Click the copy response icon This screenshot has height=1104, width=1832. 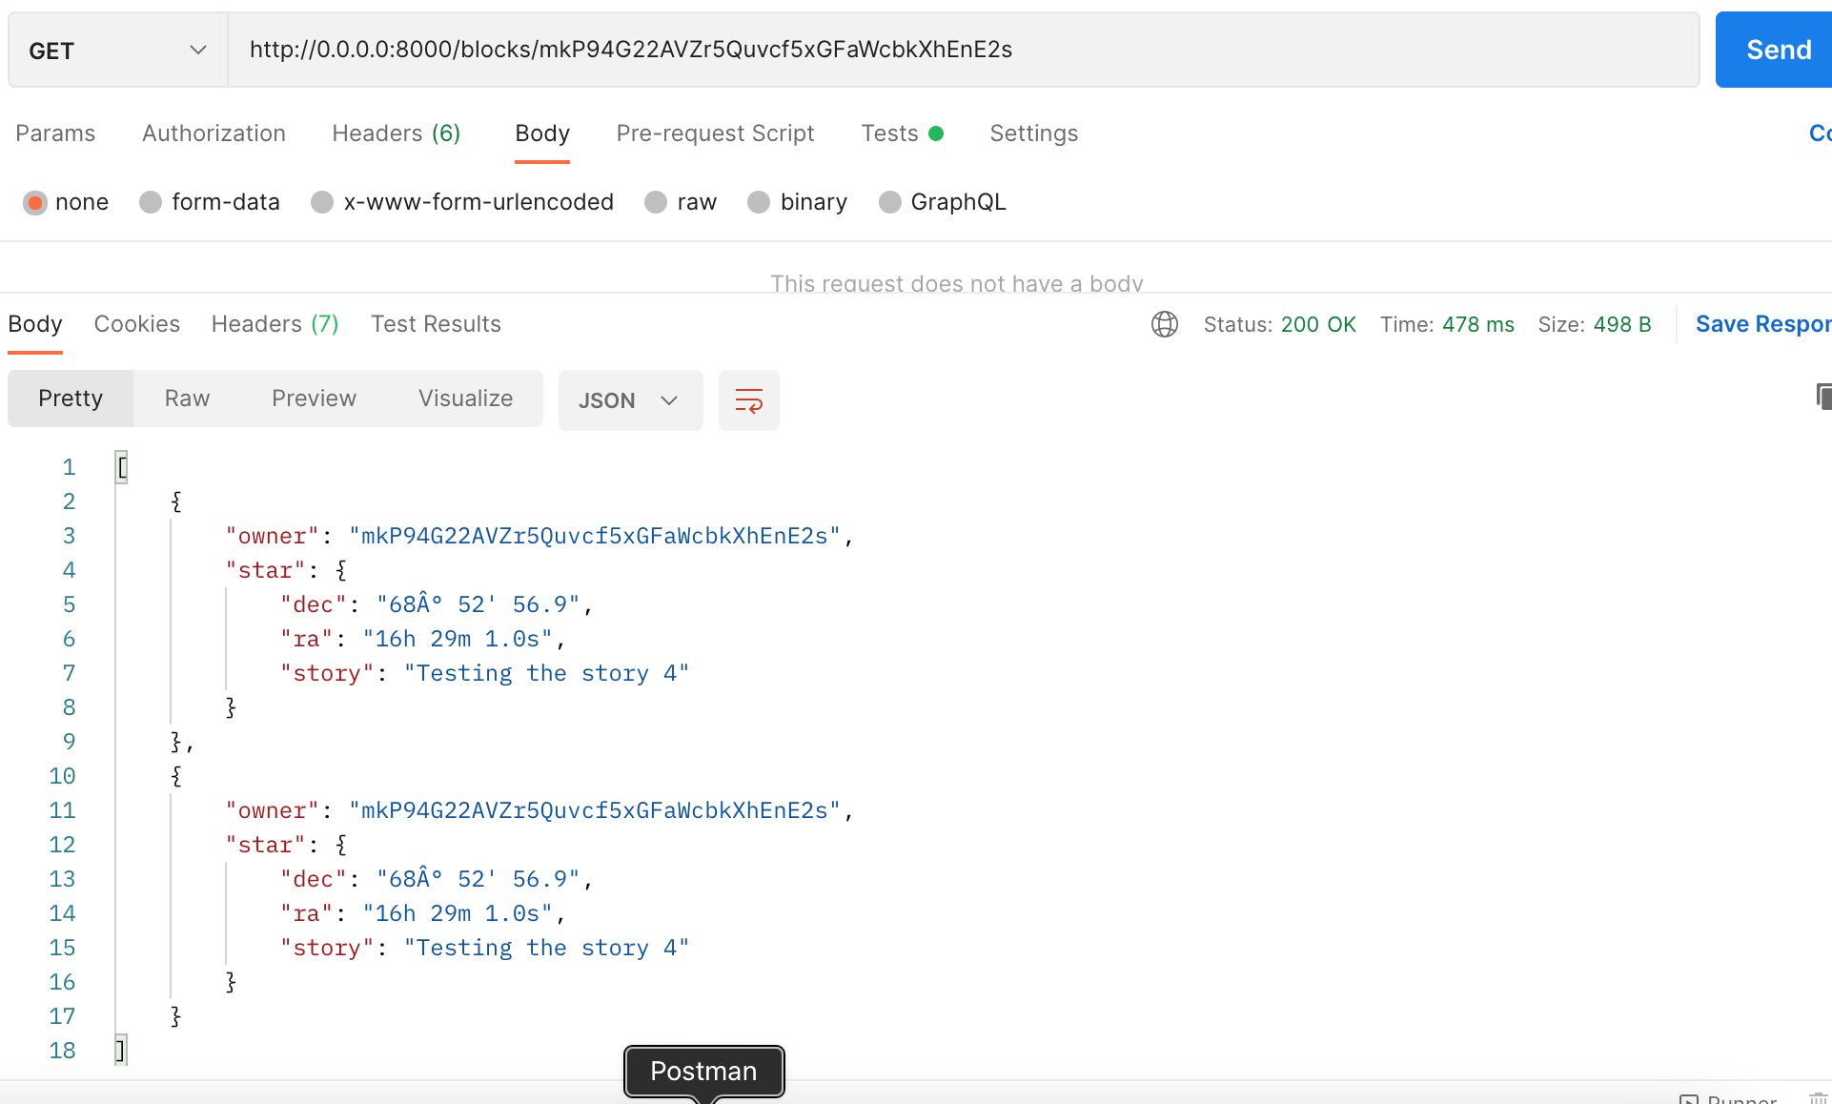[1822, 397]
